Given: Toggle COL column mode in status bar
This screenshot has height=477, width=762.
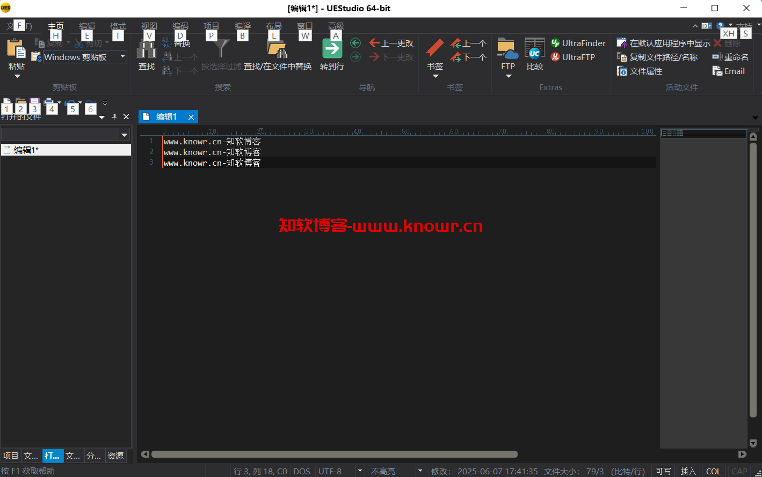Looking at the screenshot, I should tap(713, 471).
